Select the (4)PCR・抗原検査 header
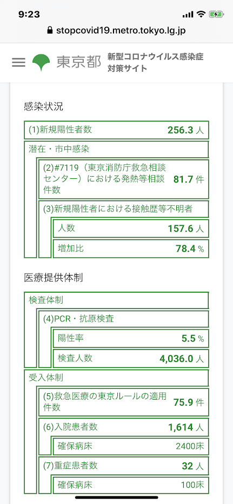This screenshot has height=504, width=233. [x=124, y=319]
